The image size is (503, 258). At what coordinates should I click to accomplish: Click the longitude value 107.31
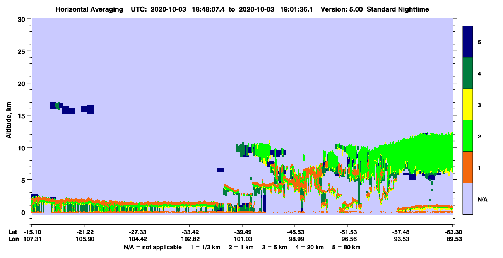coord(32,239)
